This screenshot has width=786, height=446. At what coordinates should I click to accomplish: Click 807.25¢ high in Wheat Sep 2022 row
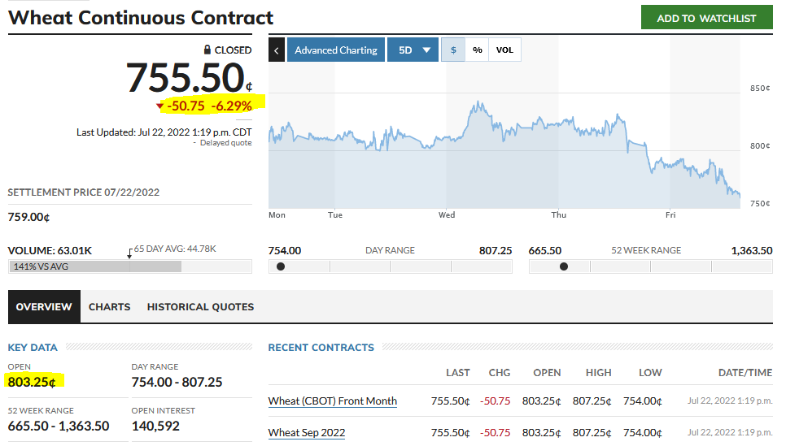tap(592, 432)
